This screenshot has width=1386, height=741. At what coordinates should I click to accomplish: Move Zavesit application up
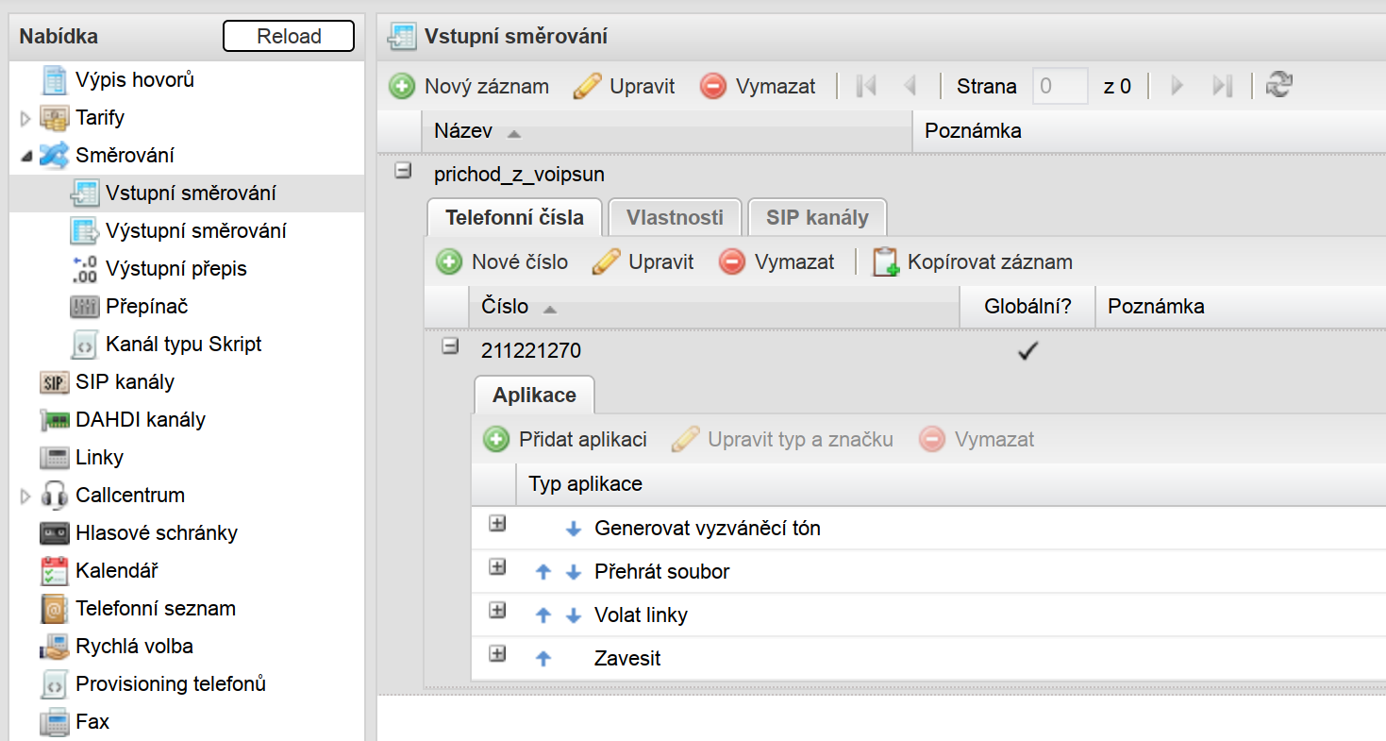pos(543,659)
